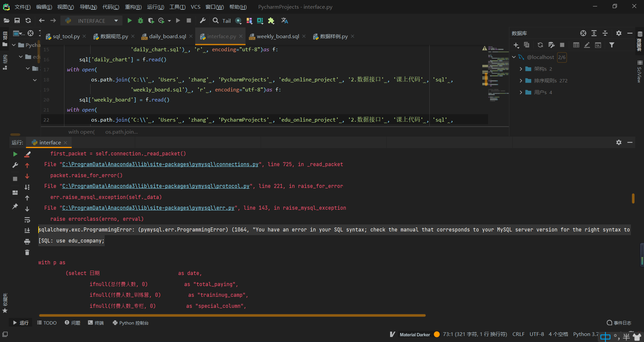Close the 数据规范.py tab
The width and height of the screenshot is (644, 342).
(x=133, y=36)
